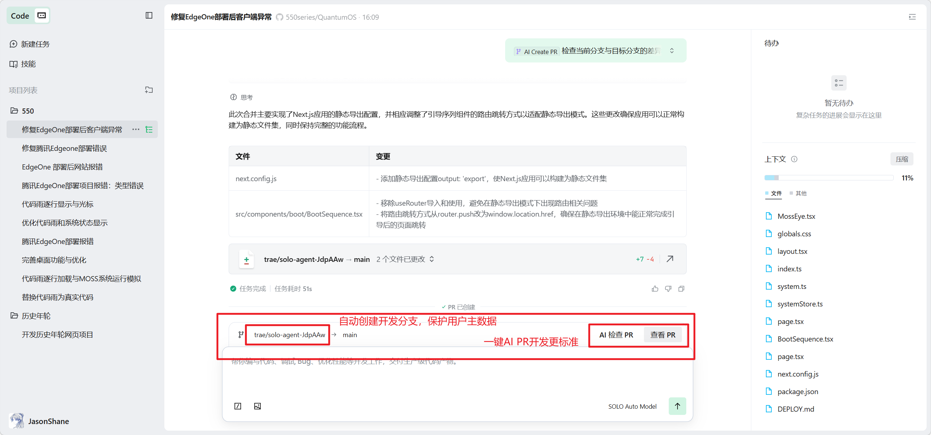Expand the AI Create PR message

tap(672, 51)
